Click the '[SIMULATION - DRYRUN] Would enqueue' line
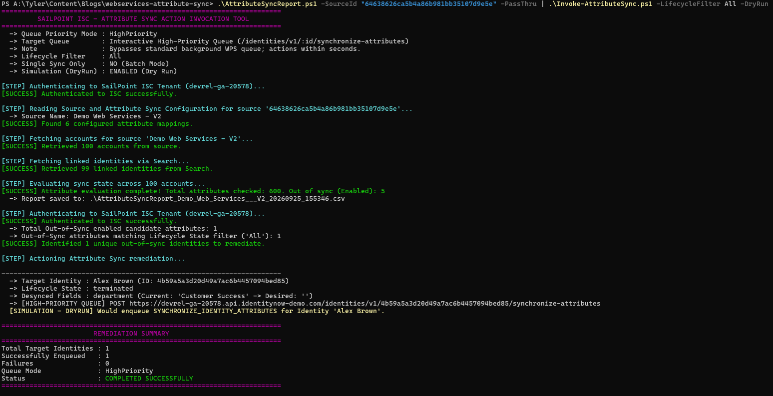 [x=197, y=311]
